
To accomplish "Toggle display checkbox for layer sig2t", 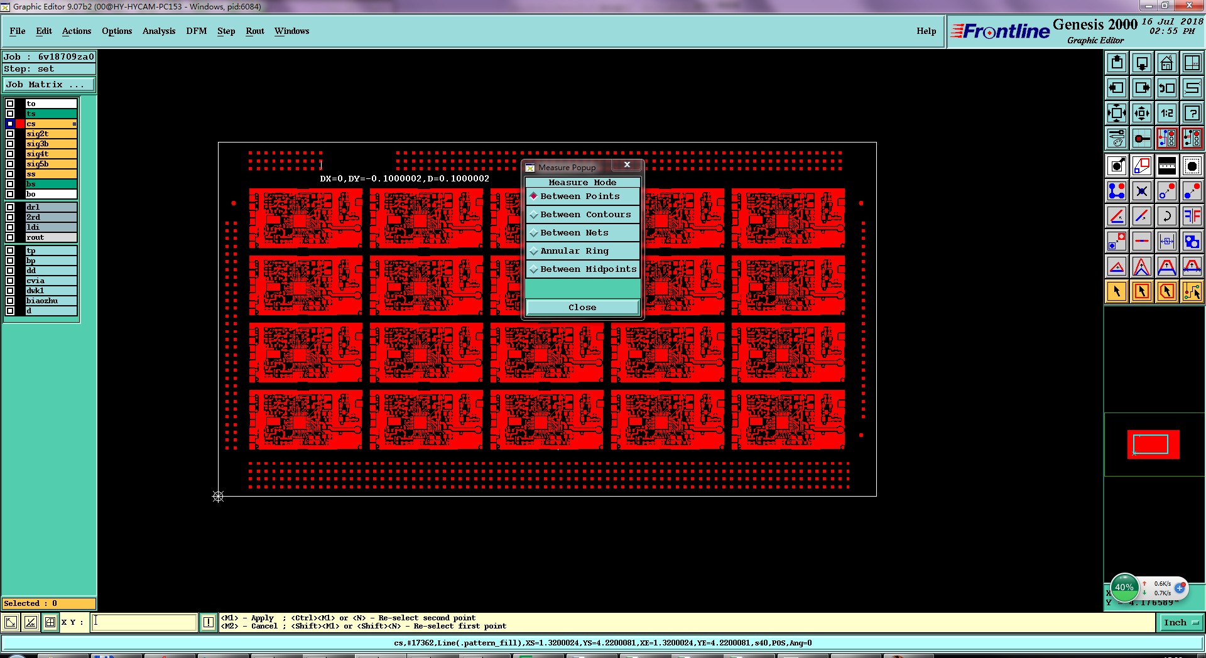I will (10, 134).
